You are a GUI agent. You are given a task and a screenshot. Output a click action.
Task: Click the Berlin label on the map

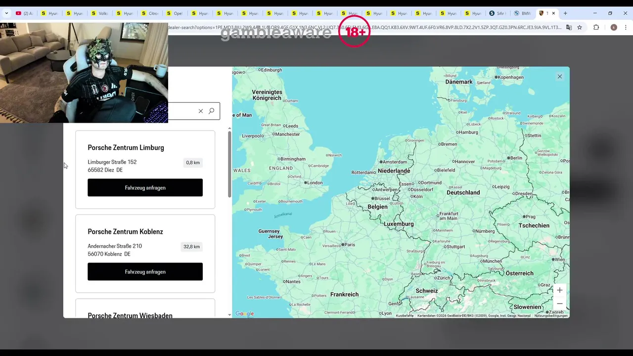[x=516, y=158]
